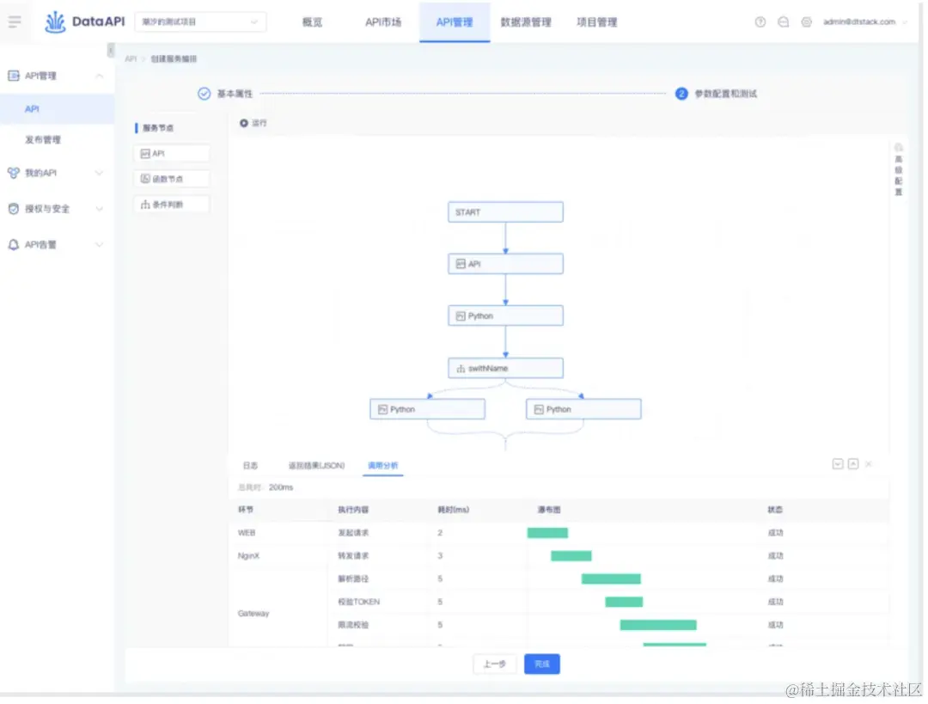Open the admin@dtstack.com account dropdown
This screenshot has width=928, height=704.
pyautogui.click(x=864, y=21)
